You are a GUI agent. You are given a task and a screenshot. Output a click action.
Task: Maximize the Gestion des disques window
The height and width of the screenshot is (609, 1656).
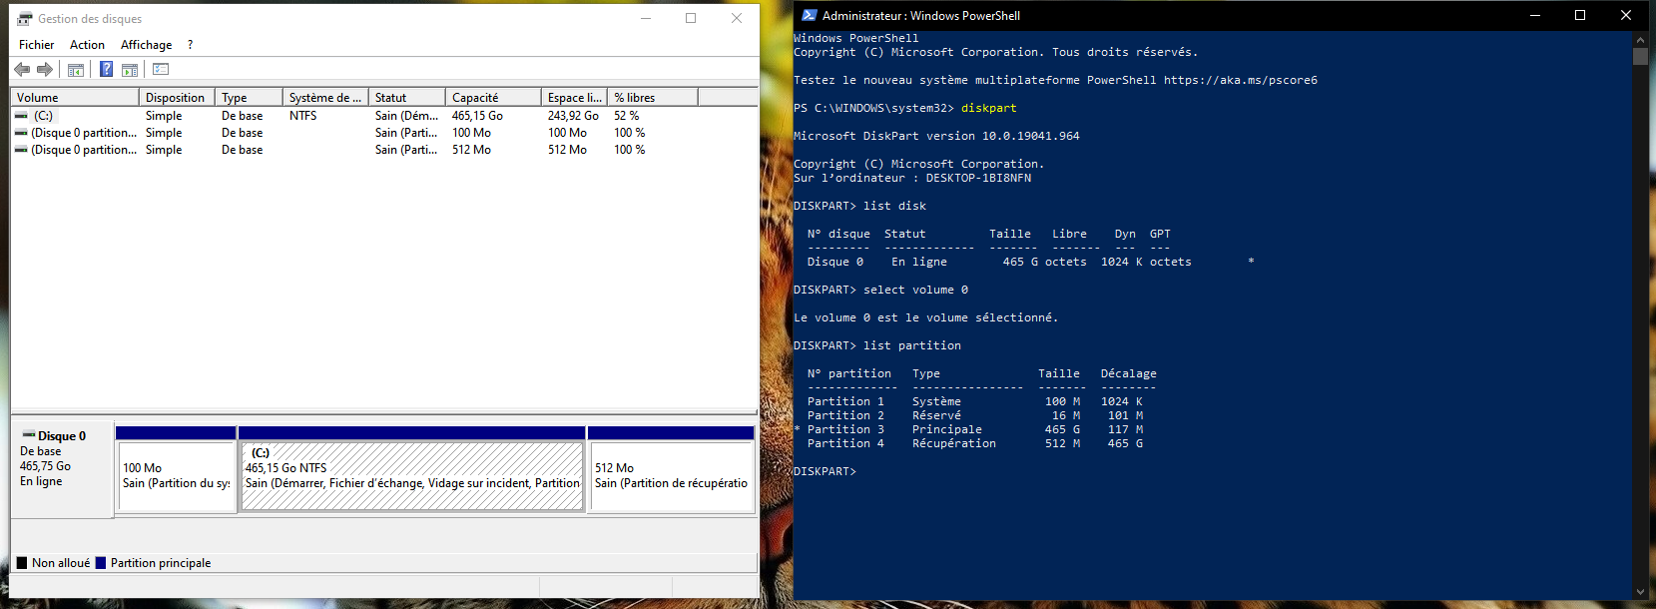[x=691, y=18]
